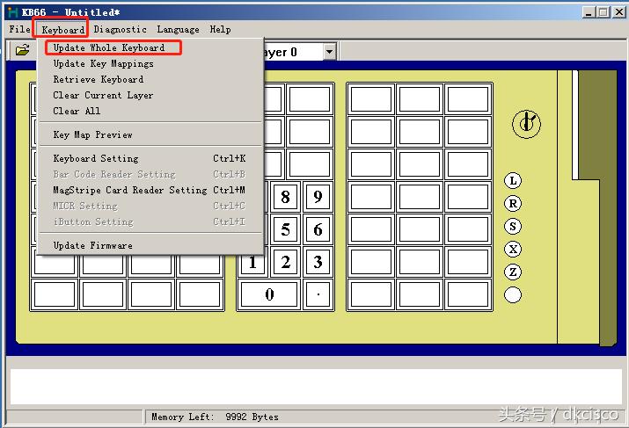The height and width of the screenshot is (428, 629).
Task: Click the key lock icon on keyboard
Action: tap(528, 124)
